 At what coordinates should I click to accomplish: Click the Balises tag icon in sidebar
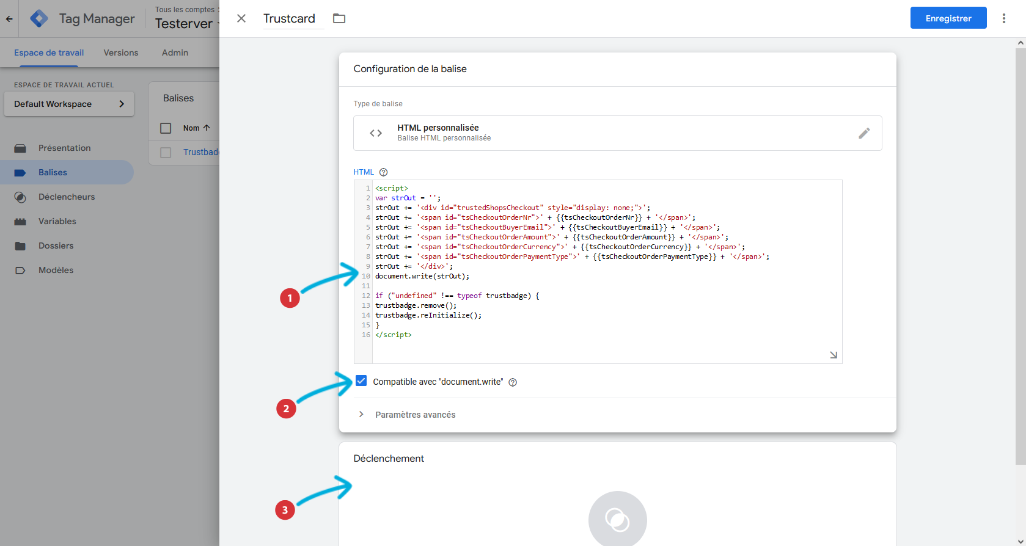20,173
